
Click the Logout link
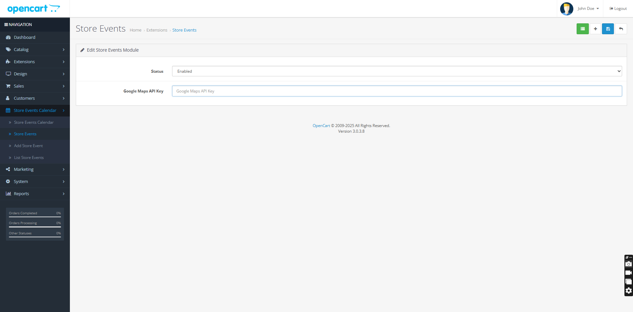coord(618,9)
